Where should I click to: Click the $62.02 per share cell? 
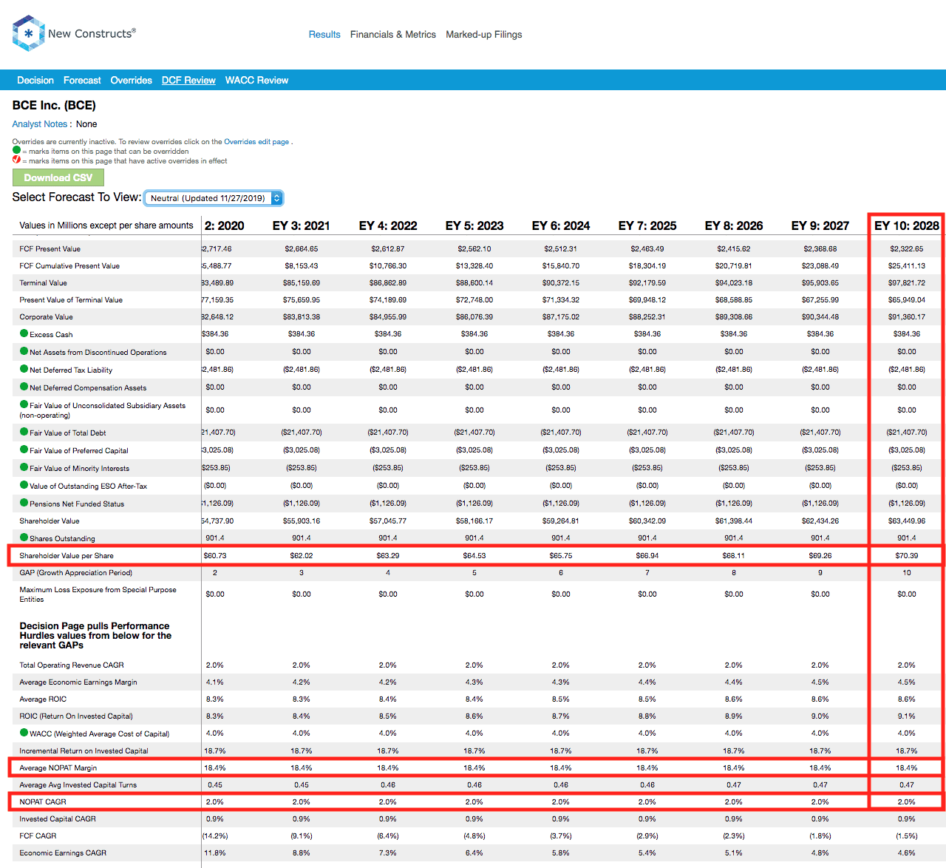coord(302,555)
